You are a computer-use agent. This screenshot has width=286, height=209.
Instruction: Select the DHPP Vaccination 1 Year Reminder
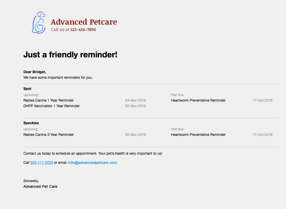tap(51, 106)
